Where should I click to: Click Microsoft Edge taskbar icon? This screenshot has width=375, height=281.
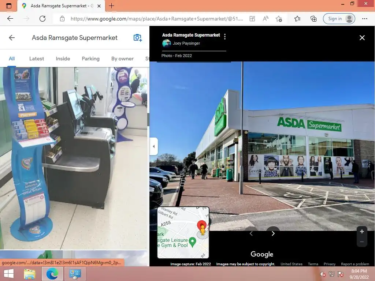pos(52,274)
